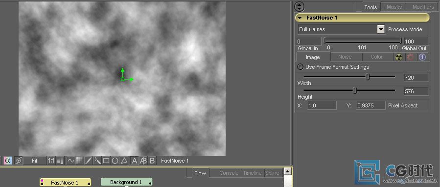The height and width of the screenshot is (187, 440).
Task: Click the Height value field 576
Action: click(x=416, y=91)
